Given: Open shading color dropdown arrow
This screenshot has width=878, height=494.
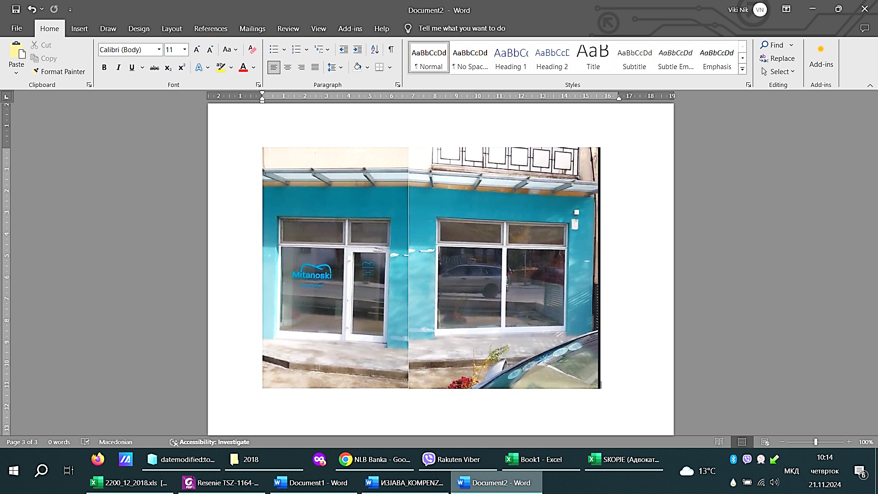Looking at the screenshot, I should (367, 68).
